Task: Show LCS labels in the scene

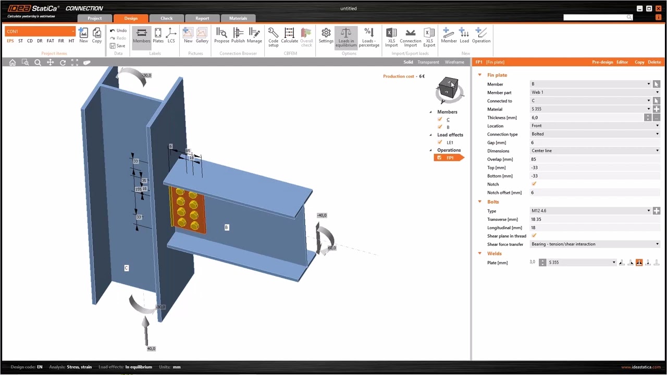Action: point(171,35)
